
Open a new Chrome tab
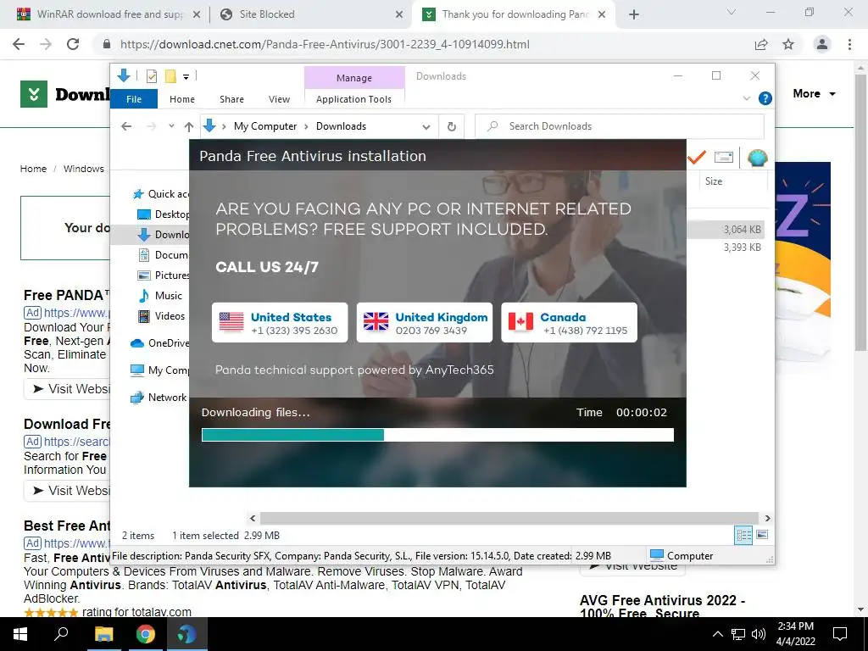634,14
